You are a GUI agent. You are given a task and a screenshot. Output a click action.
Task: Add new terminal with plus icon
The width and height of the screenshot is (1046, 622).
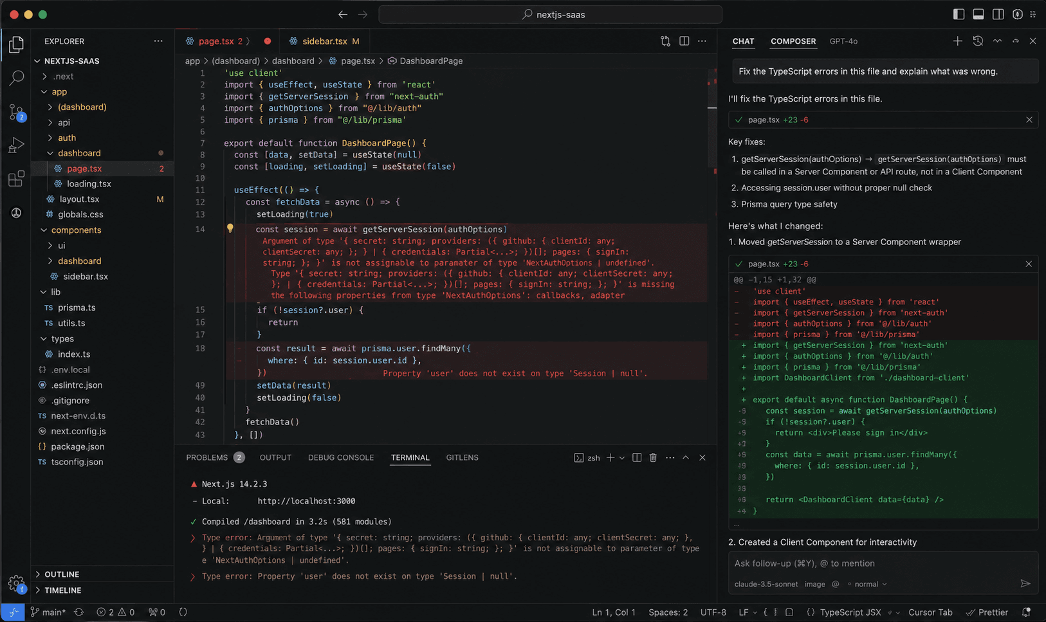(x=610, y=457)
